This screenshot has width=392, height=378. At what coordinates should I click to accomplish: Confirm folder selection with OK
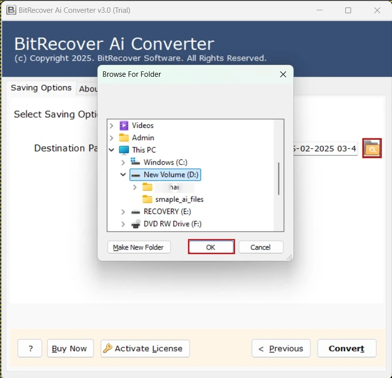pos(211,247)
